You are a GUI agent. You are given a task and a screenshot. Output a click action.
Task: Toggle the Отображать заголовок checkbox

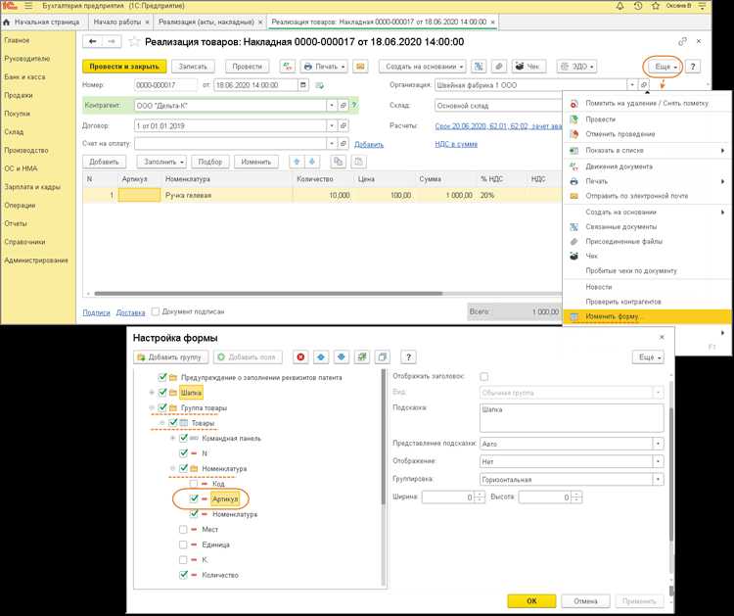483,376
